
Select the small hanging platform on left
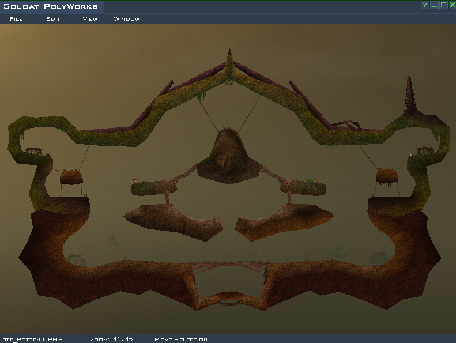71,176
